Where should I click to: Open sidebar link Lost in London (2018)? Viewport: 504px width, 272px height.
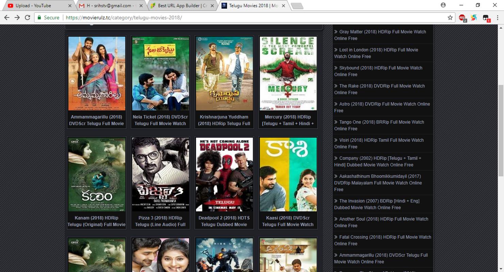(x=376, y=53)
